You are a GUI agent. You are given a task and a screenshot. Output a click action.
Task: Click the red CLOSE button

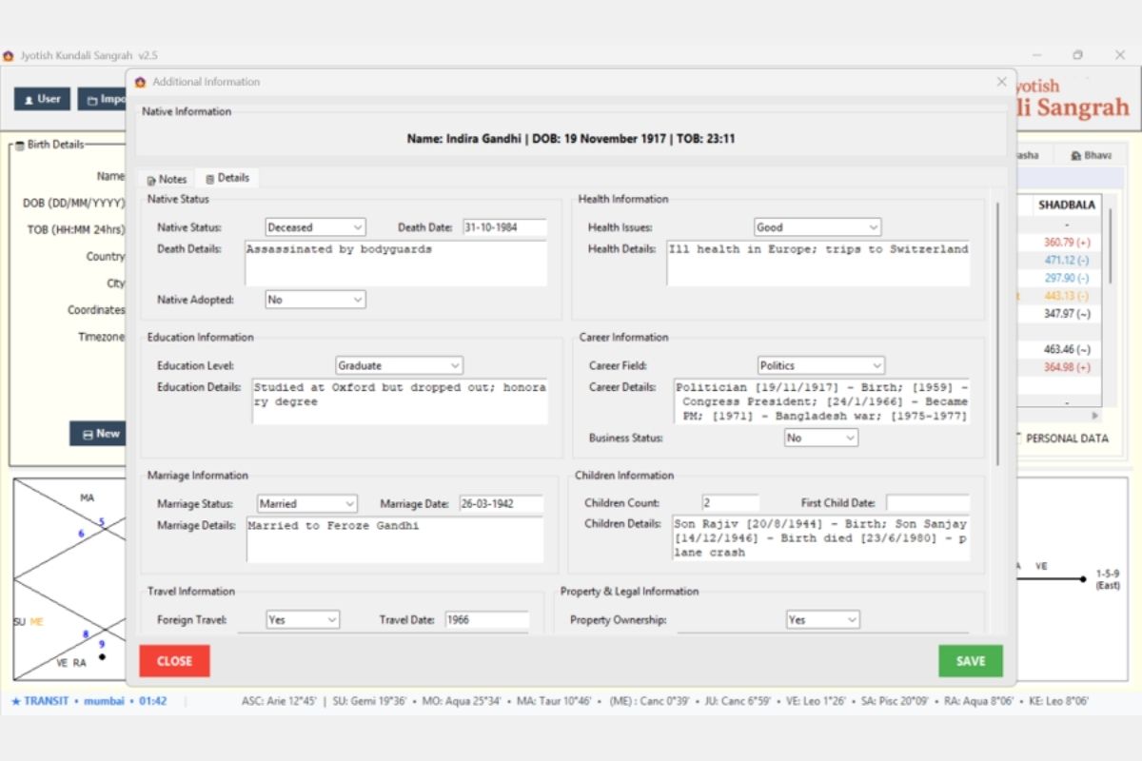click(174, 661)
